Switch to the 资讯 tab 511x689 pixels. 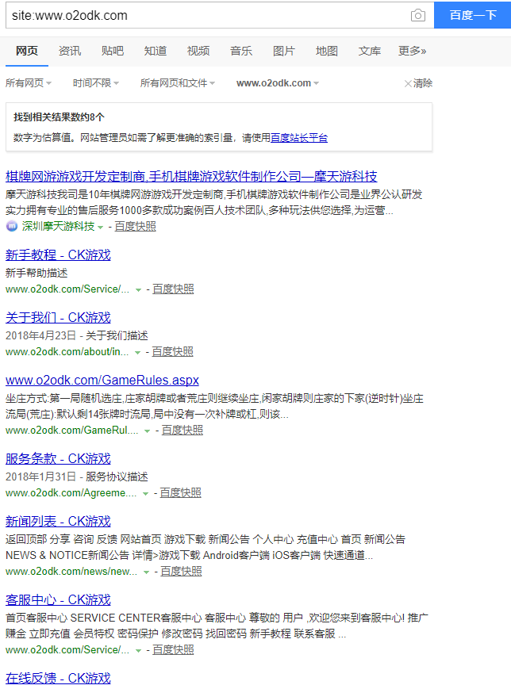pos(70,51)
